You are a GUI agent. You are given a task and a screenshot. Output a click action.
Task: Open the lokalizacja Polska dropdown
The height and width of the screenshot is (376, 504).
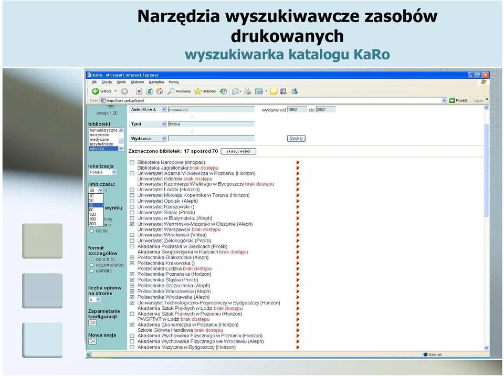point(114,172)
